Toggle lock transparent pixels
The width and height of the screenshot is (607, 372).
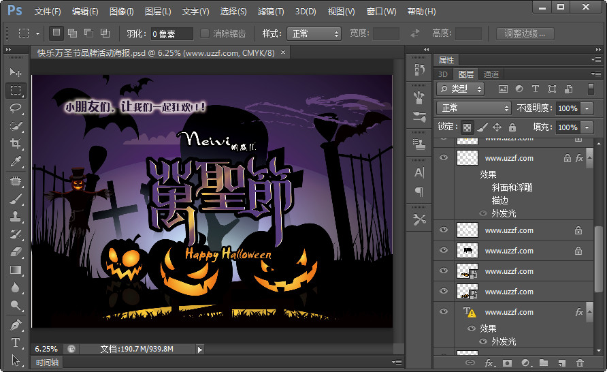click(x=467, y=127)
